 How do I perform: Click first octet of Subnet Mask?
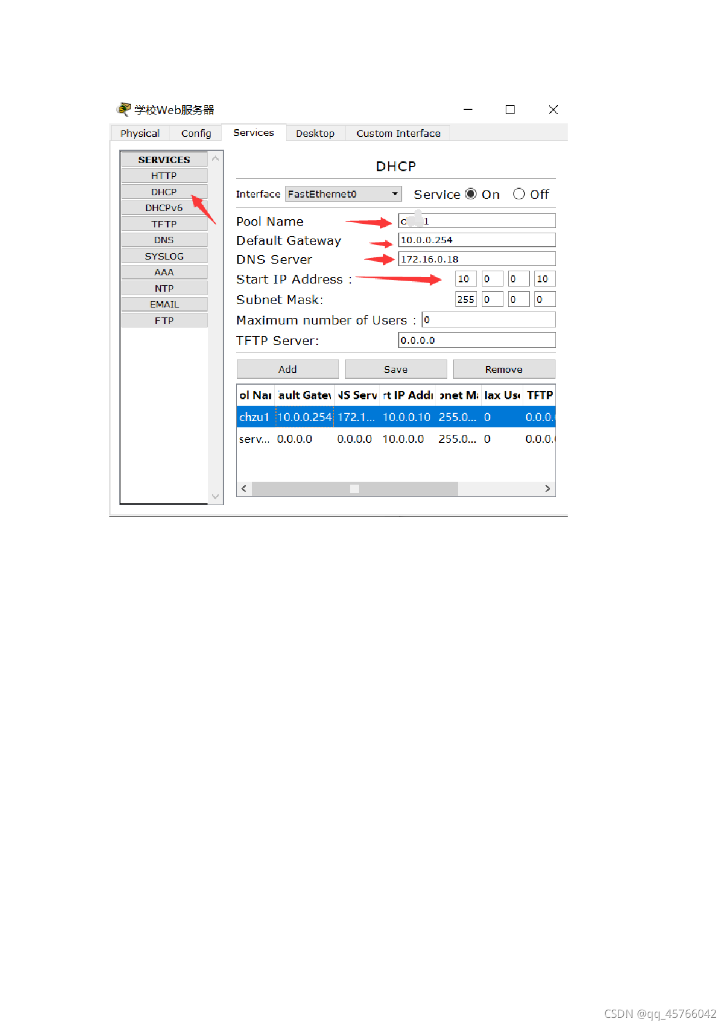pyautogui.click(x=466, y=299)
